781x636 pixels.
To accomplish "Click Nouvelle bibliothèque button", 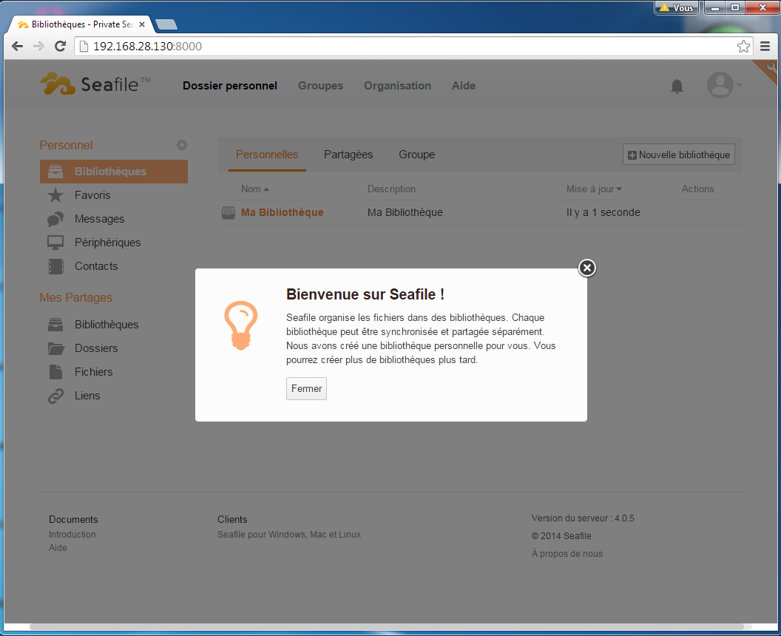I will [678, 155].
